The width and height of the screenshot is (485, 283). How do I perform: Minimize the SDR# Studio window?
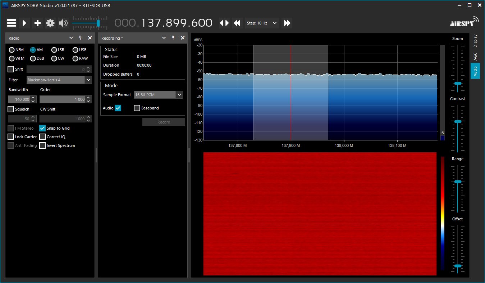(459, 5)
